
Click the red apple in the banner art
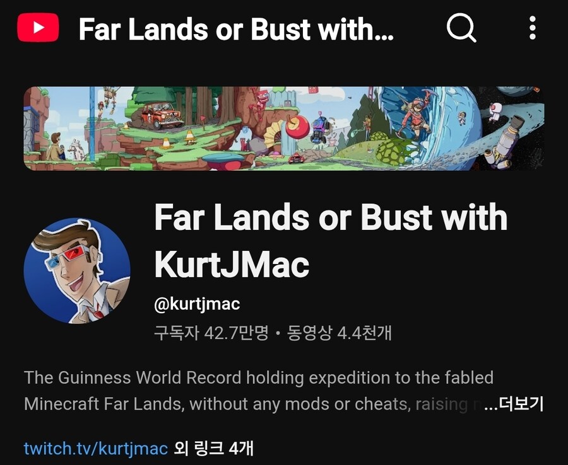(297, 127)
